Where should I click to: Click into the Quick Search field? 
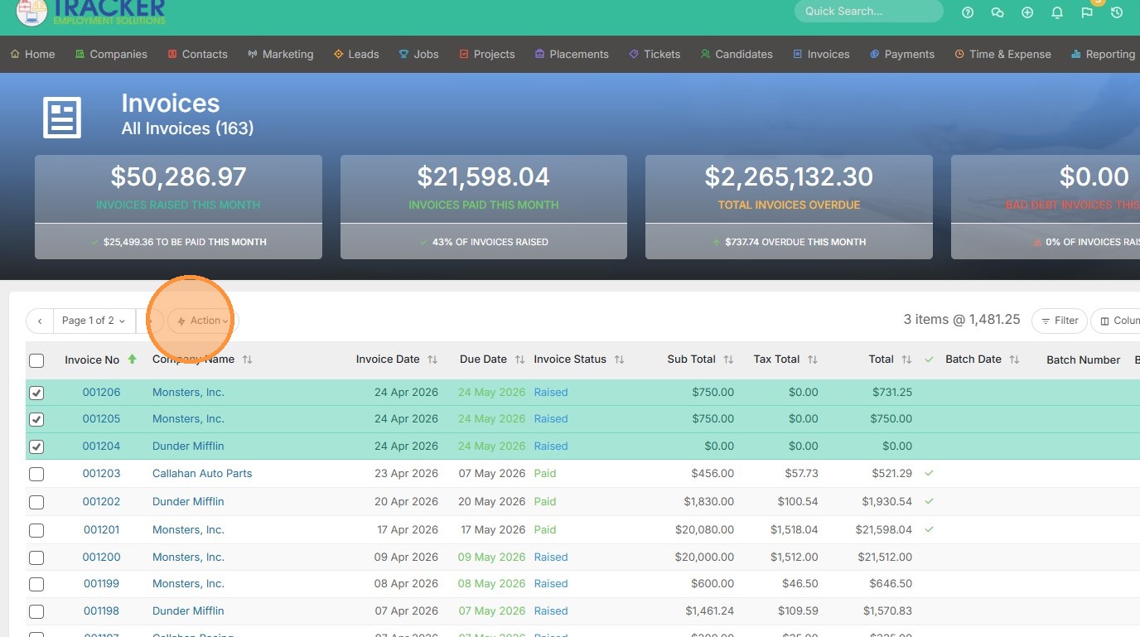point(867,12)
